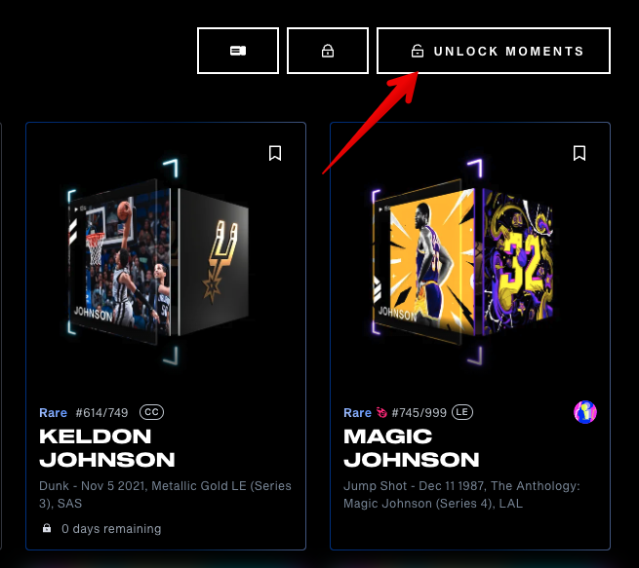Click the Lakers 32 artwork cube side
Screen dimensions: 639x568
[x=518, y=262]
